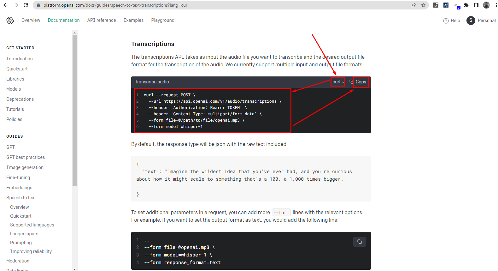Click the Transcriptions heading
The width and height of the screenshot is (498, 271).
point(153,44)
